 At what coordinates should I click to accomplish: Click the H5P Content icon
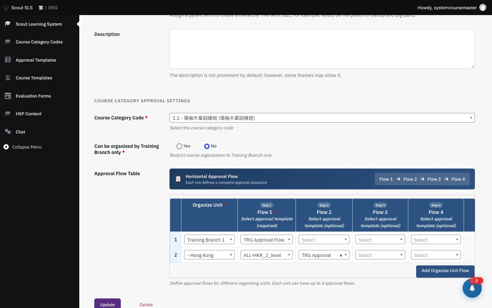pos(8,114)
